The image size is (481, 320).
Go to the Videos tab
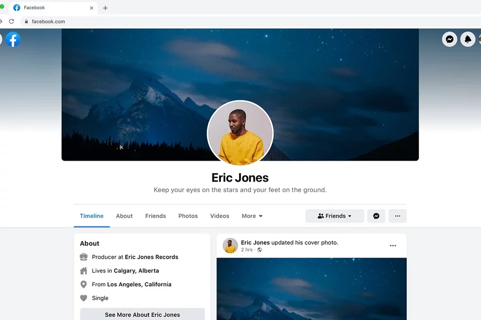pos(220,216)
